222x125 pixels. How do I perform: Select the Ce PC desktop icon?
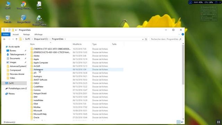8,6
